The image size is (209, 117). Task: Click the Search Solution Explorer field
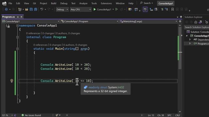pyautogui.click(x=197, y=27)
